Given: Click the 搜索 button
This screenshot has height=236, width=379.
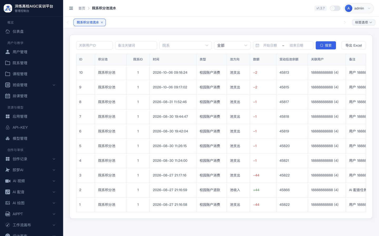Looking at the screenshot, I should (x=326, y=45).
